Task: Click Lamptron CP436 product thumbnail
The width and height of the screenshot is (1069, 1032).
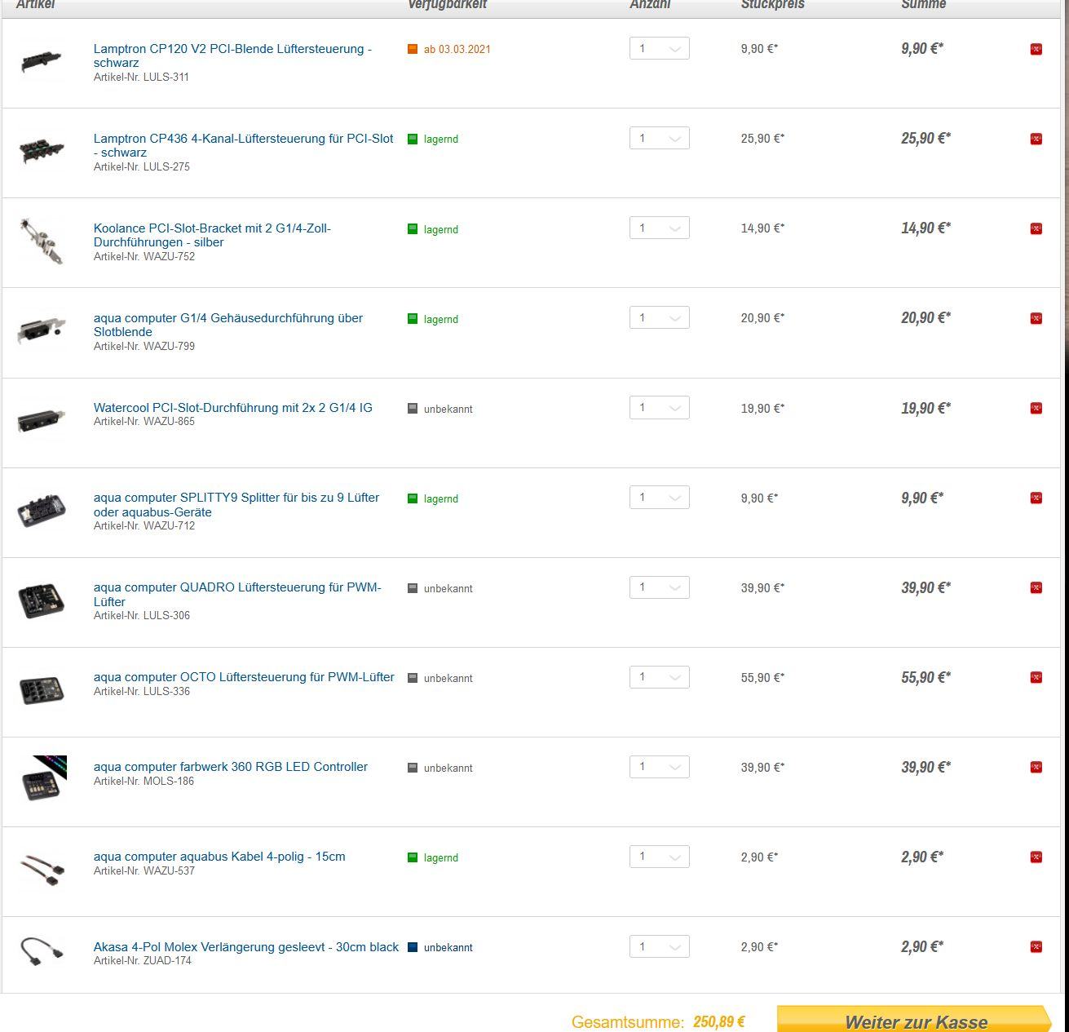Action: pos(42,151)
